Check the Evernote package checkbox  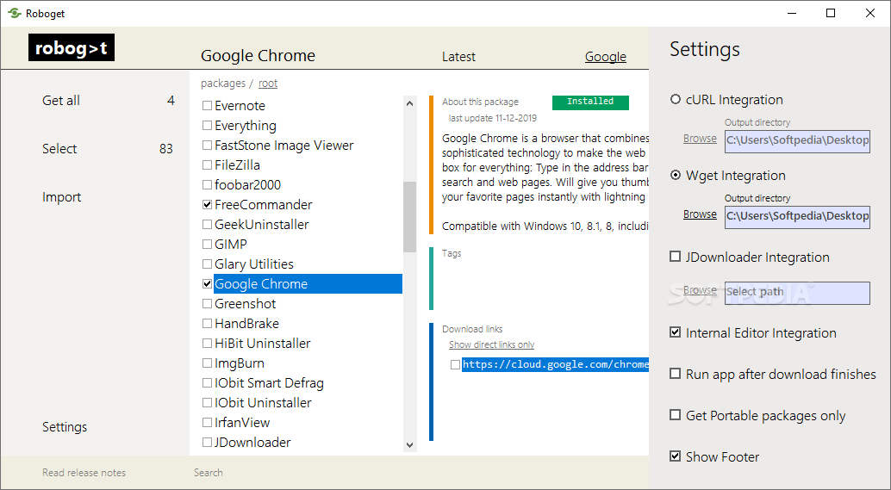208,106
